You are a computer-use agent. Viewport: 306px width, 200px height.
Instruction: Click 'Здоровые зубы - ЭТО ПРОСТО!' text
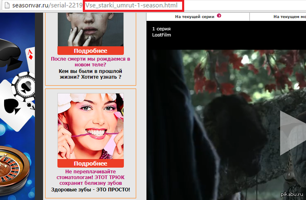[91, 190]
